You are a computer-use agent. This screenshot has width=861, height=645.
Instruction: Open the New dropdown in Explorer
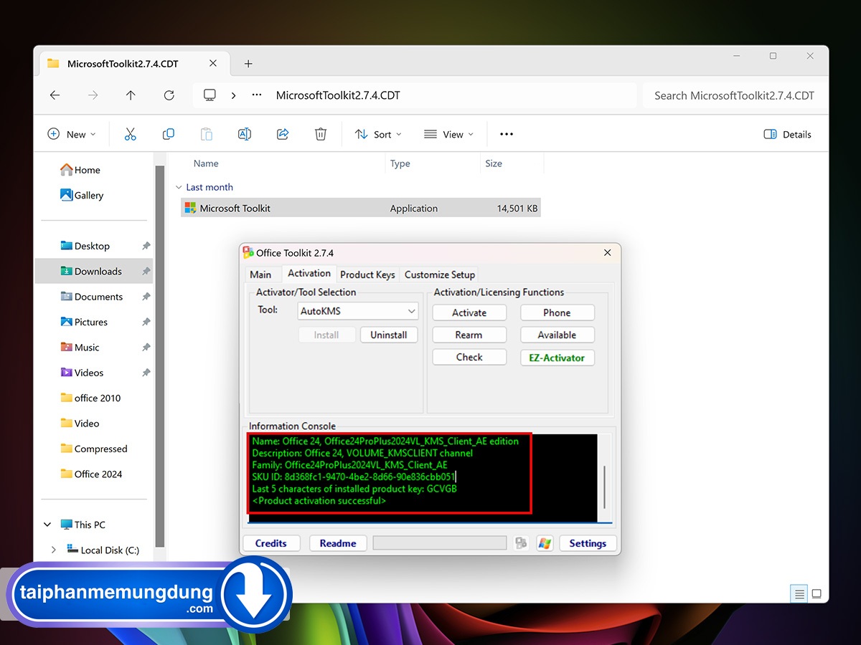pyautogui.click(x=71, y=134)
